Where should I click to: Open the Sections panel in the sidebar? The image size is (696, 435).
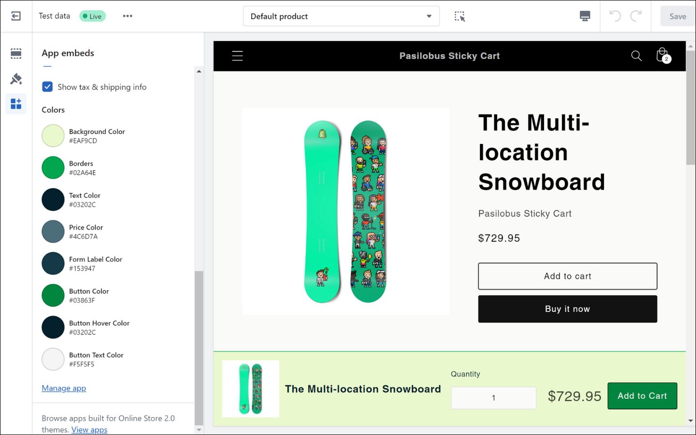pos(16,53)
